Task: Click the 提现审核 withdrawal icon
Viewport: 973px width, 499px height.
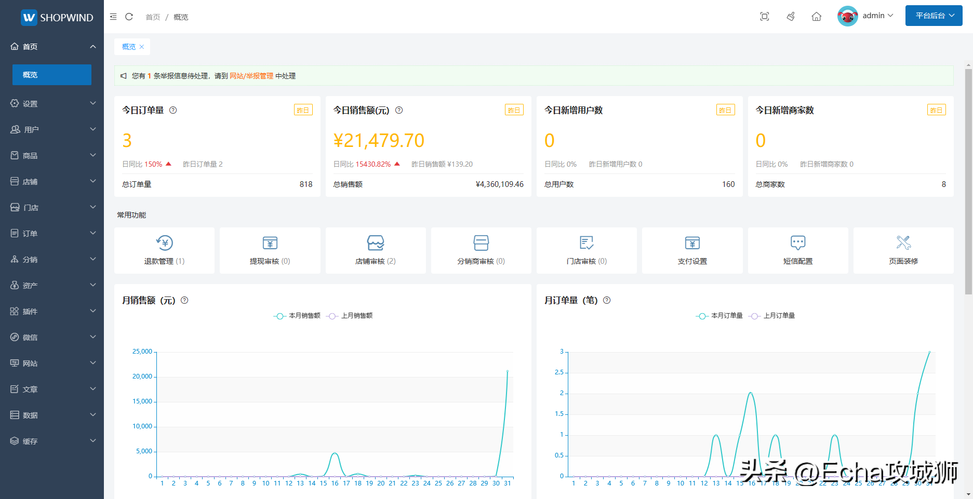Action: point(270,242)
